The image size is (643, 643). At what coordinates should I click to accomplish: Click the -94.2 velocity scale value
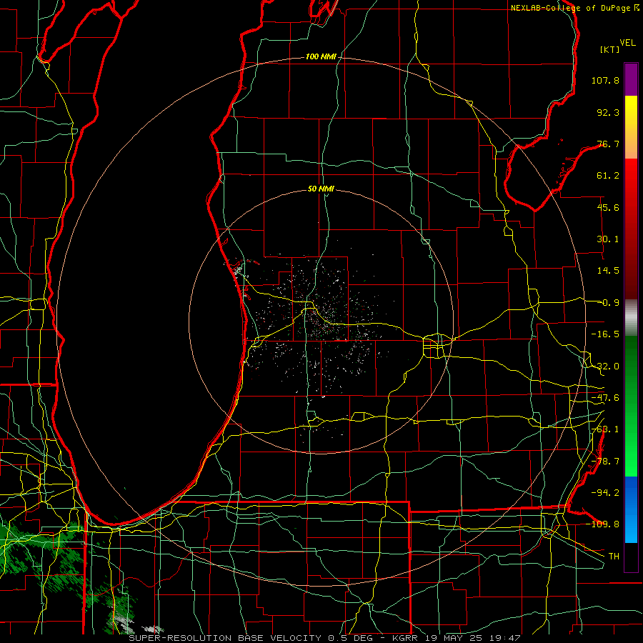click(605, 493)
